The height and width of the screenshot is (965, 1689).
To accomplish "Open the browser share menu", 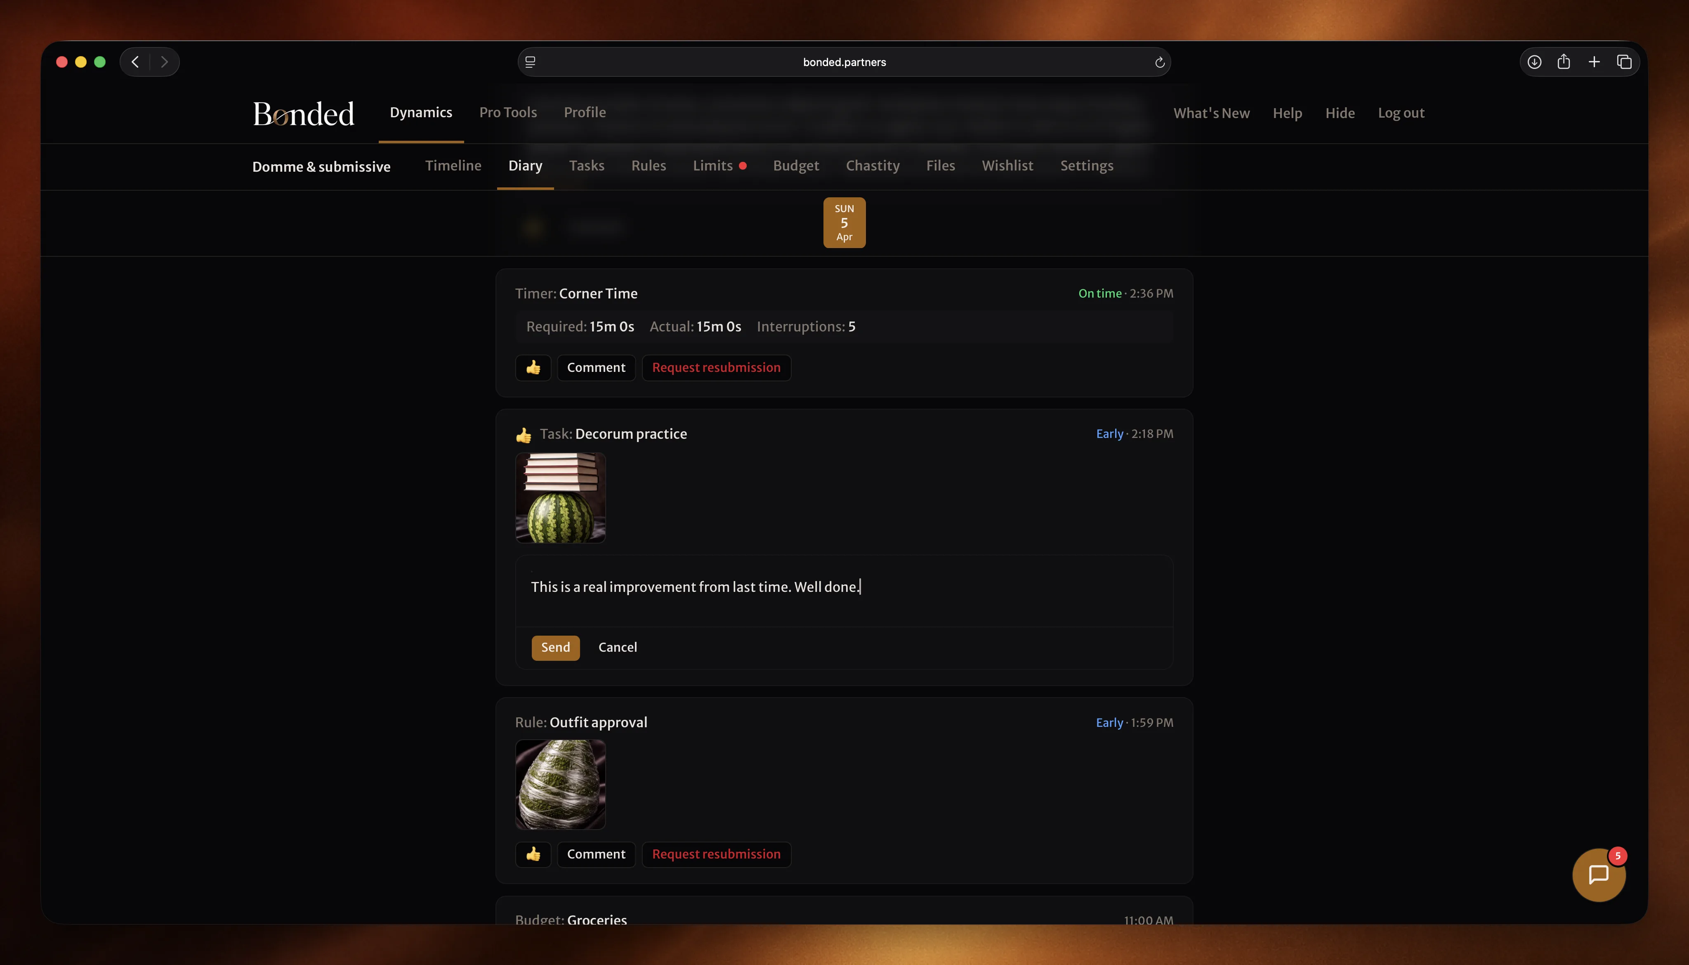I will [x=1564, y=61].
